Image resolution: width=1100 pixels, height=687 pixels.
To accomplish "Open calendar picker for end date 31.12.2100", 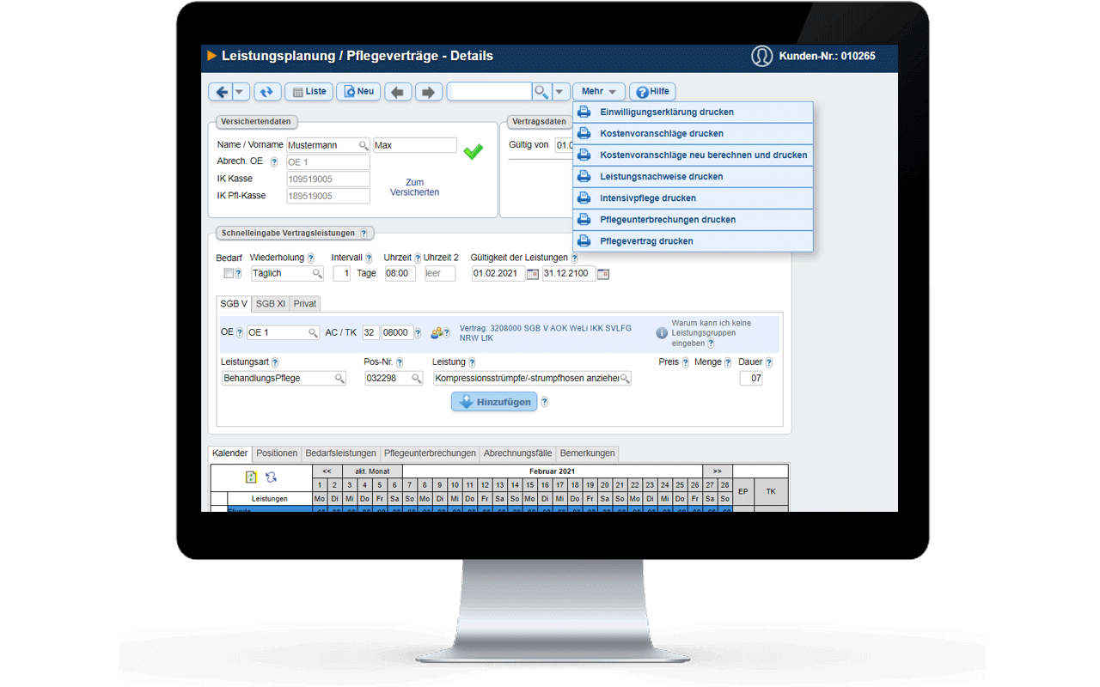I will point(603,274).
